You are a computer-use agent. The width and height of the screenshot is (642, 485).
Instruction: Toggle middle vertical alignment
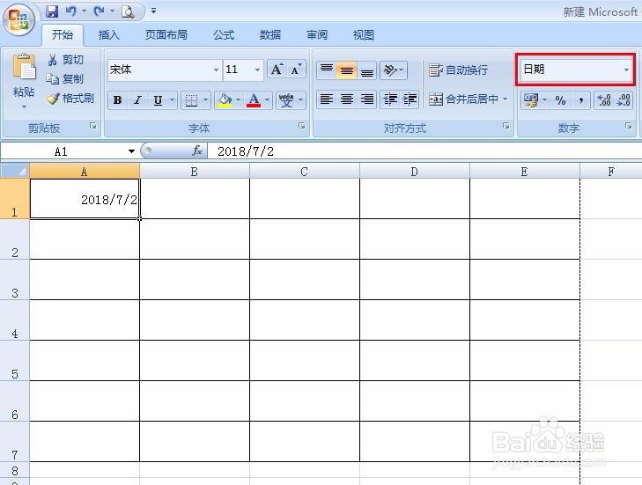346,70
